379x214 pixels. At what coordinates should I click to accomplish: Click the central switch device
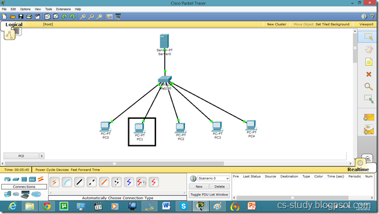pyautogui.click(x=165, y=79)
